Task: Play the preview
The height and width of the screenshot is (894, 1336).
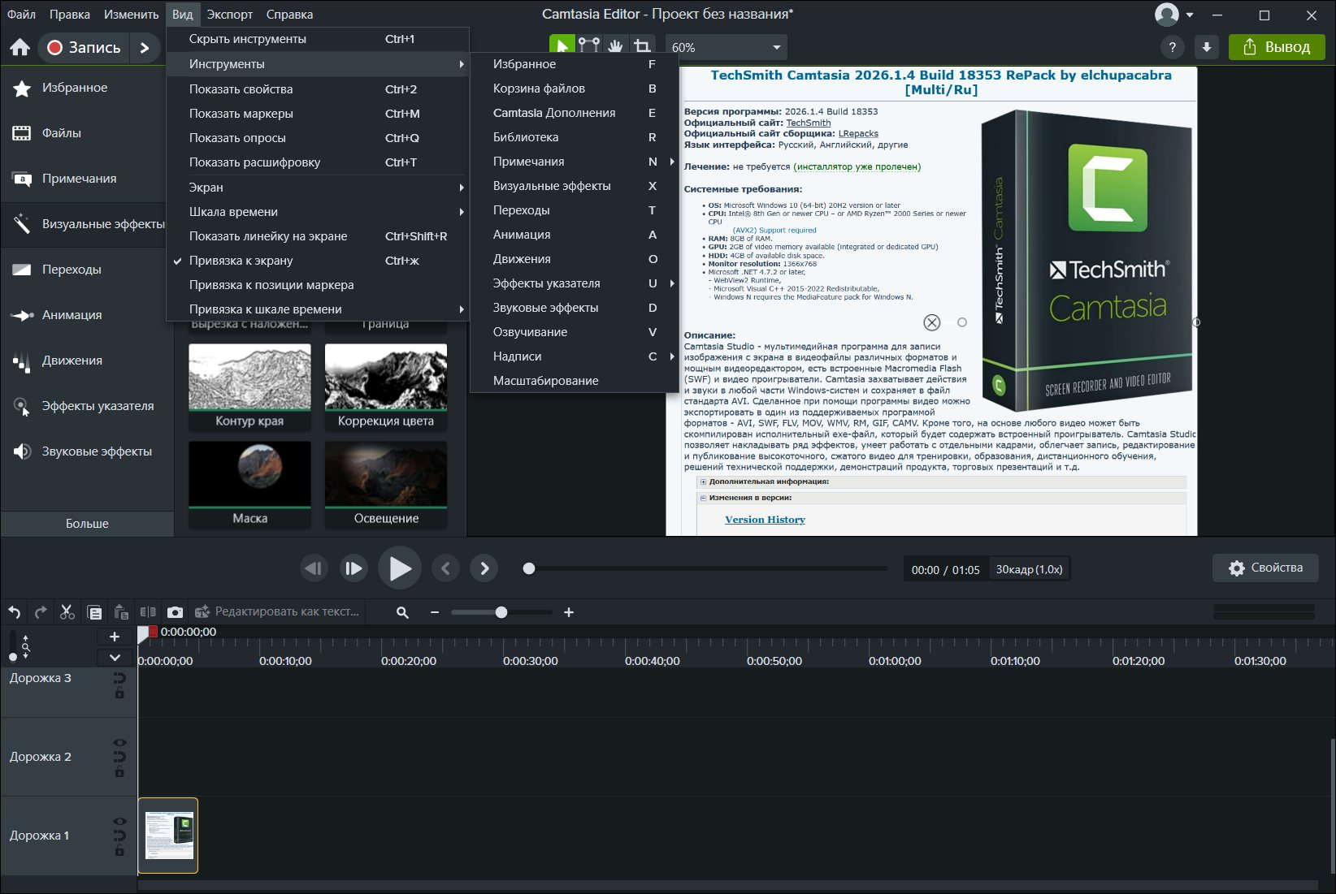Action: [x=400, y=568]
